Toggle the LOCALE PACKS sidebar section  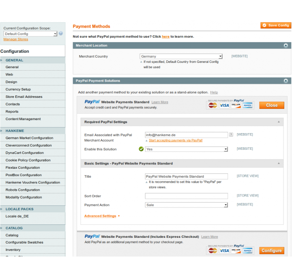pyautogui.click(x=32, y=209)
